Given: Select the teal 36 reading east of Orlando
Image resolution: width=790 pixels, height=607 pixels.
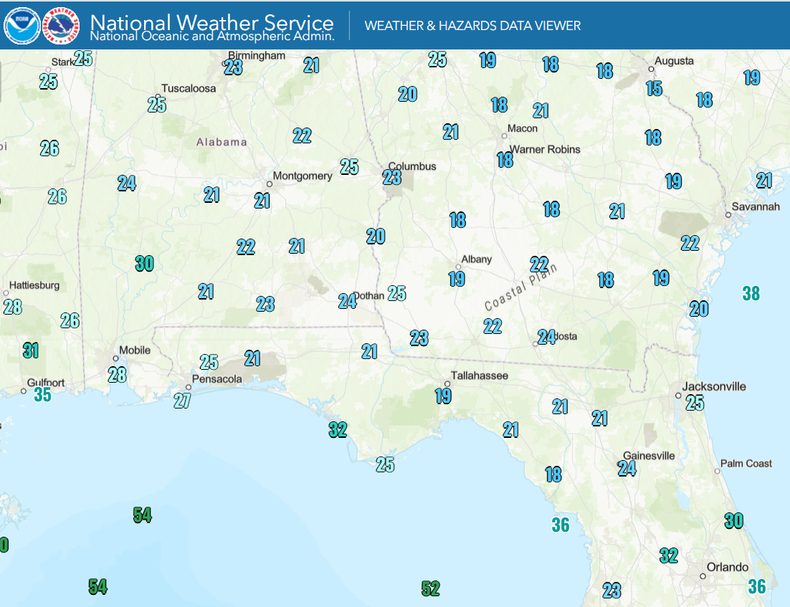Looking at the screenshot, I should pyautogui.click(x=757, y=586).
